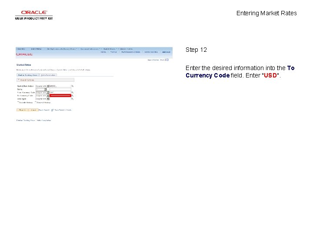Click the New Window link

[153, 60]
